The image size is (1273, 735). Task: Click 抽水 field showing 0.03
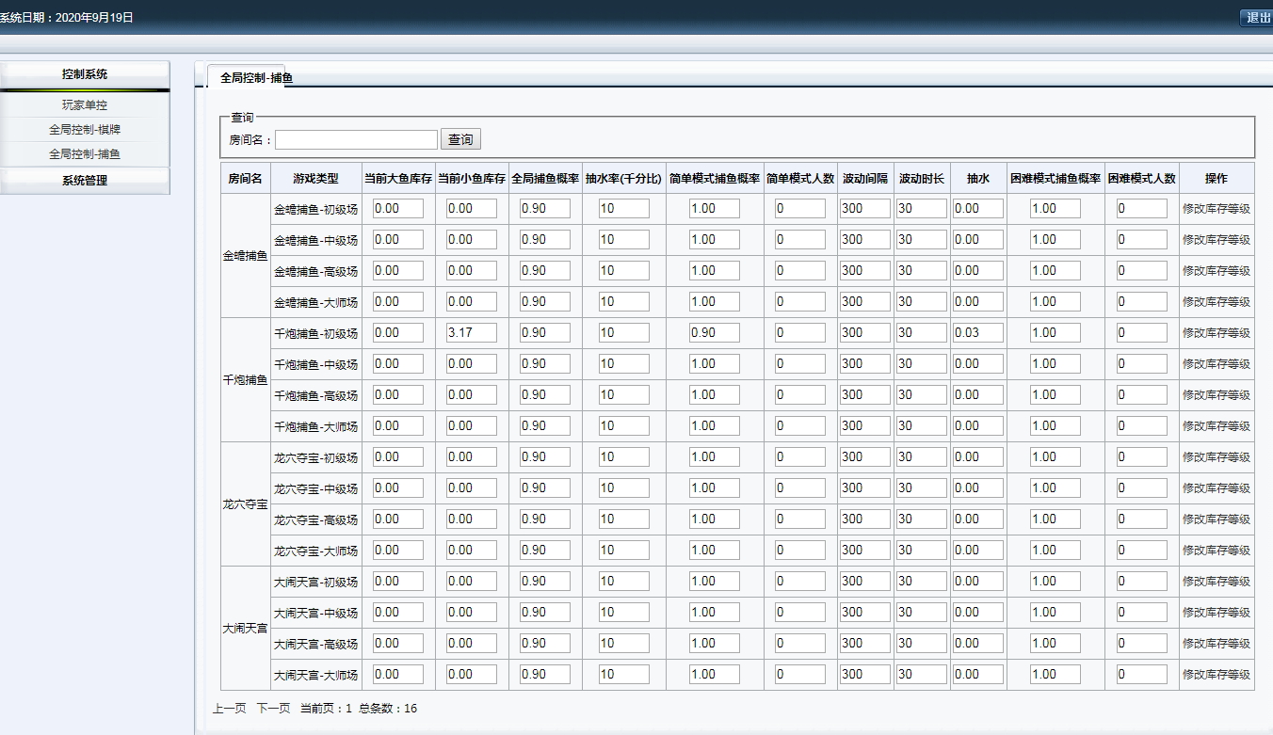[x=977, y=333]
